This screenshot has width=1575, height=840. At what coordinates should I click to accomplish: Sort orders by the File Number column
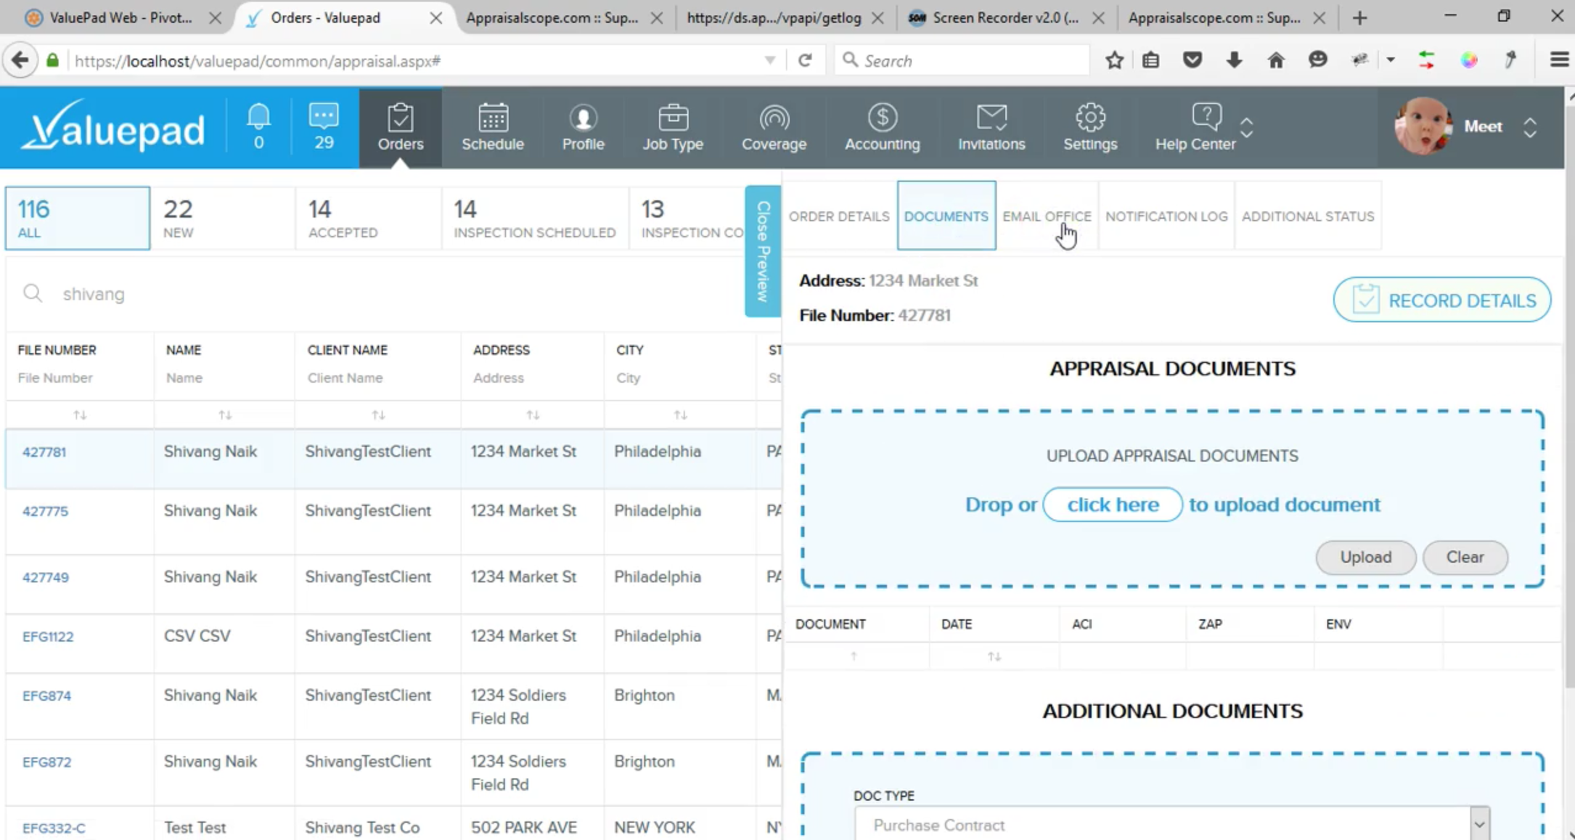click(80, 415)
